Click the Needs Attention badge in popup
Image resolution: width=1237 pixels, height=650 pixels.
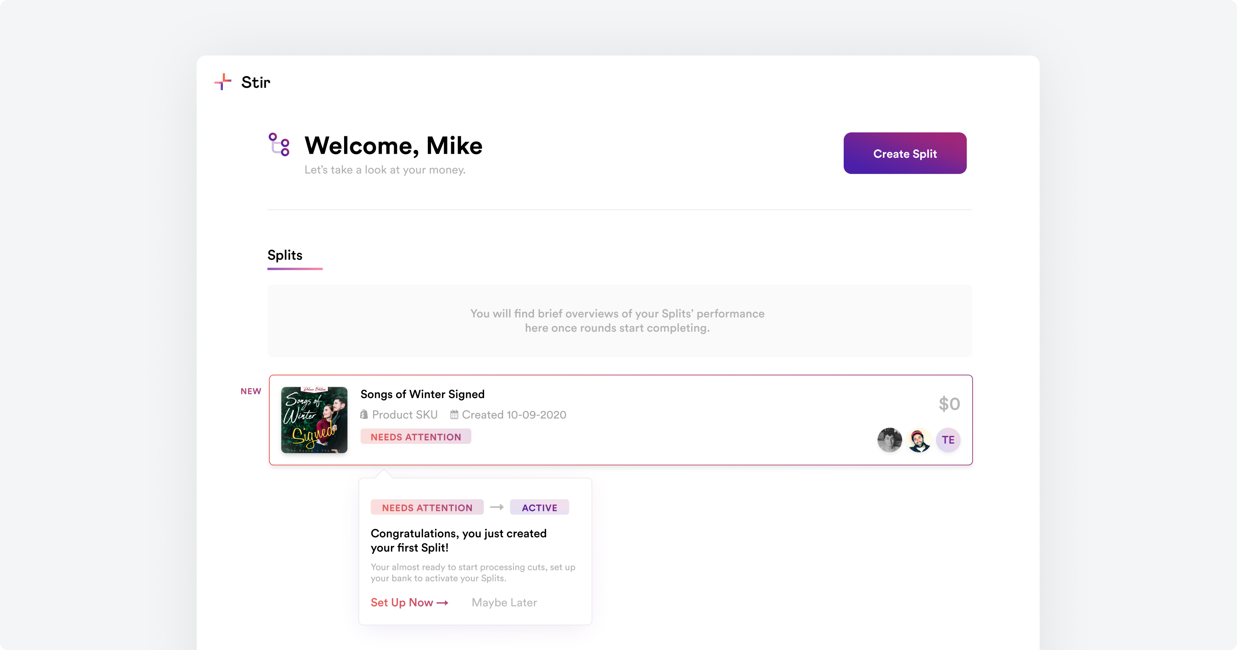click(x=427, y=507)
